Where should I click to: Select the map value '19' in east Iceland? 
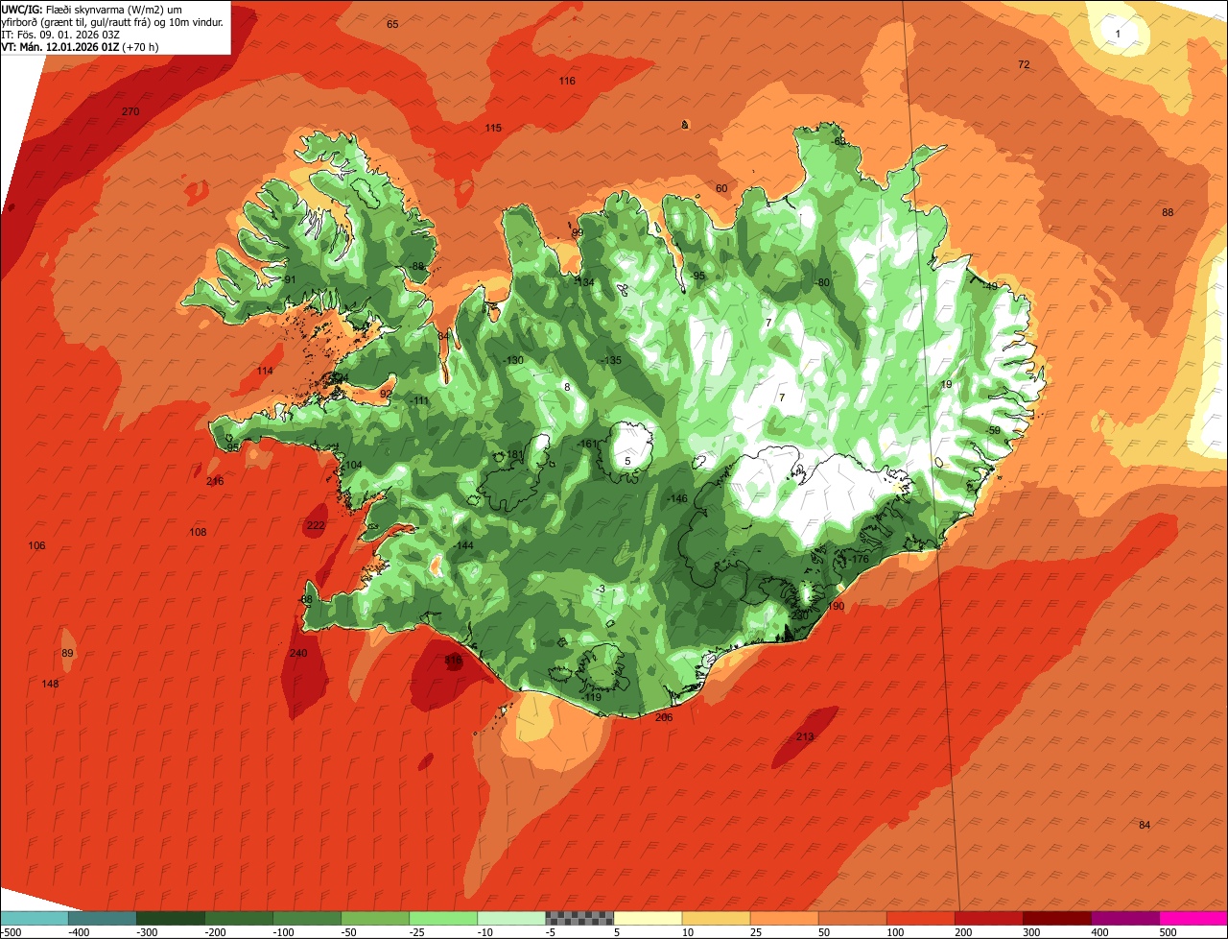(x=946, y=384)
